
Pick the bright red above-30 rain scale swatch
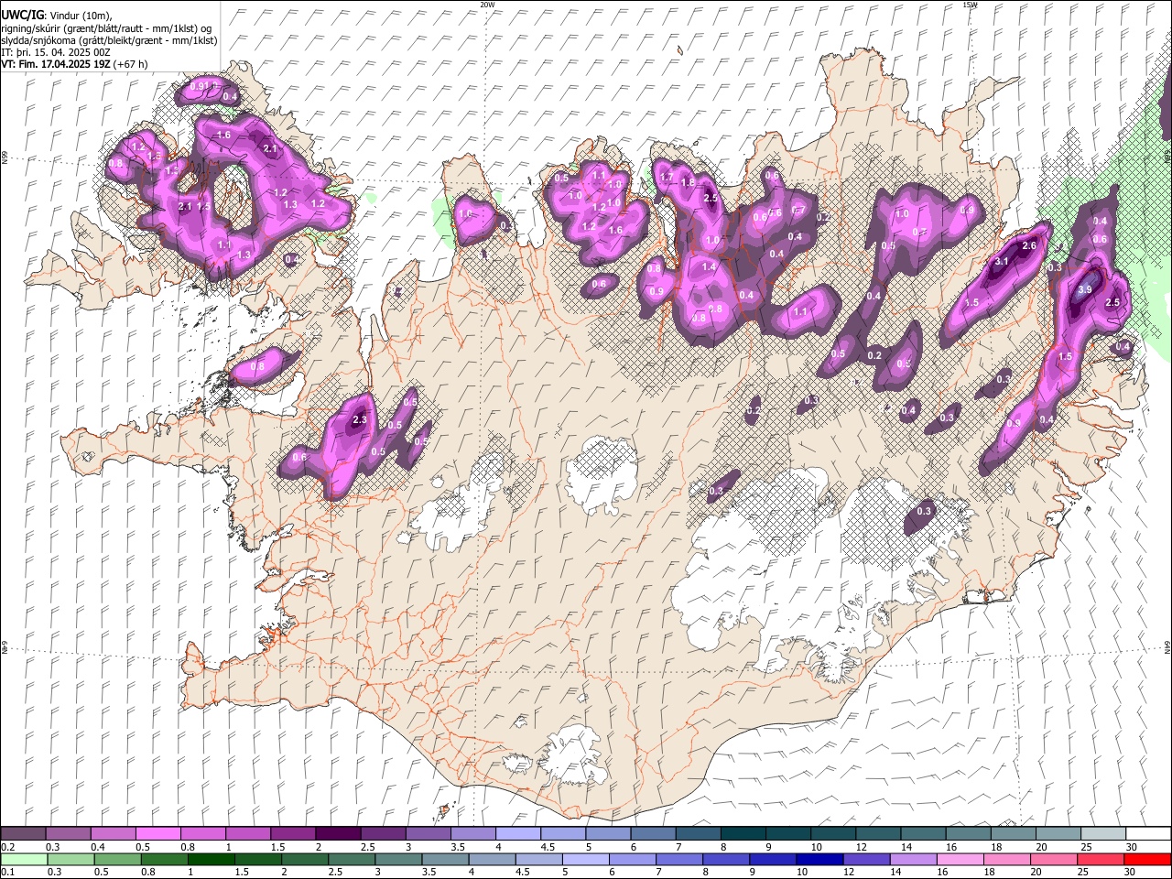[1146, 859]
